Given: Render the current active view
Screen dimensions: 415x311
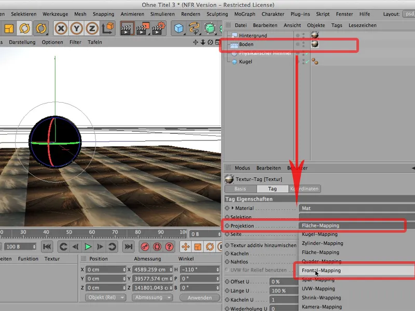Looking at the screenshot, I should pos(127,29).
